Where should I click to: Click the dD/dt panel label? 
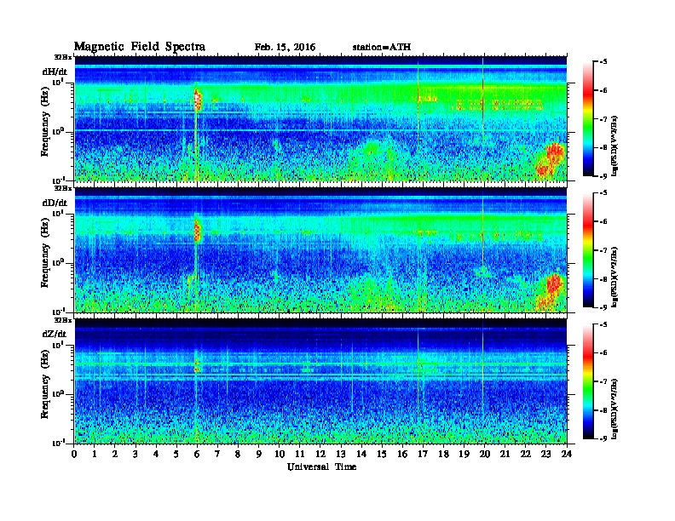pos(55,203)
